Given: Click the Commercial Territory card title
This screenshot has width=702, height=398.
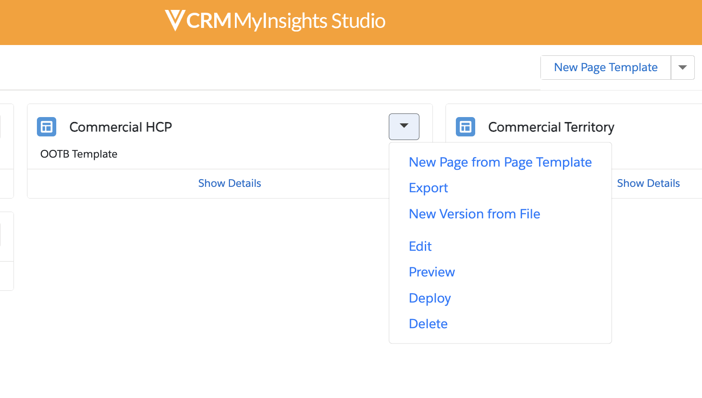Looking at the screenshot, I should (x=551, y=127).
